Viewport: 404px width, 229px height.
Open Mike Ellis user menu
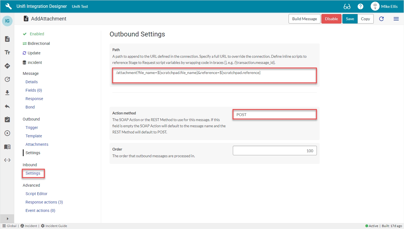(x=384, y=6)
